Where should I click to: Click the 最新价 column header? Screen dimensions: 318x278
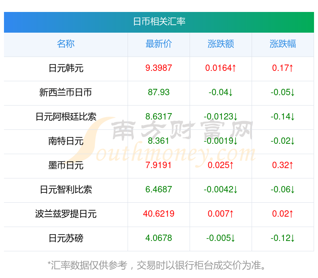pos(159,44)
